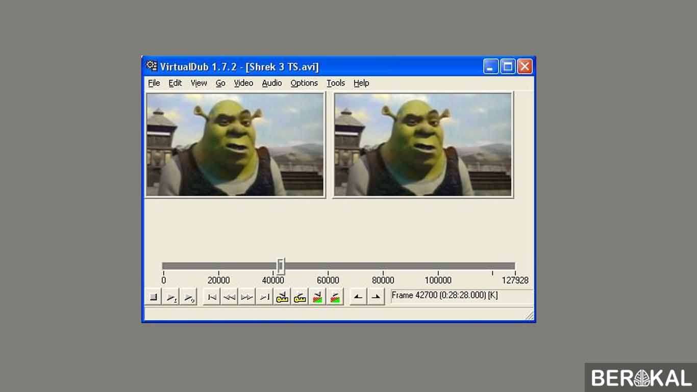697x392 pixels.
Task: Go to the next key frame
Action: (300, 297)
